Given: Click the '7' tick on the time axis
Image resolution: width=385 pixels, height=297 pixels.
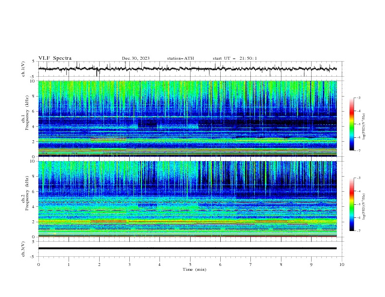Looking at the screenshot, I should click(x=251, y=264).
